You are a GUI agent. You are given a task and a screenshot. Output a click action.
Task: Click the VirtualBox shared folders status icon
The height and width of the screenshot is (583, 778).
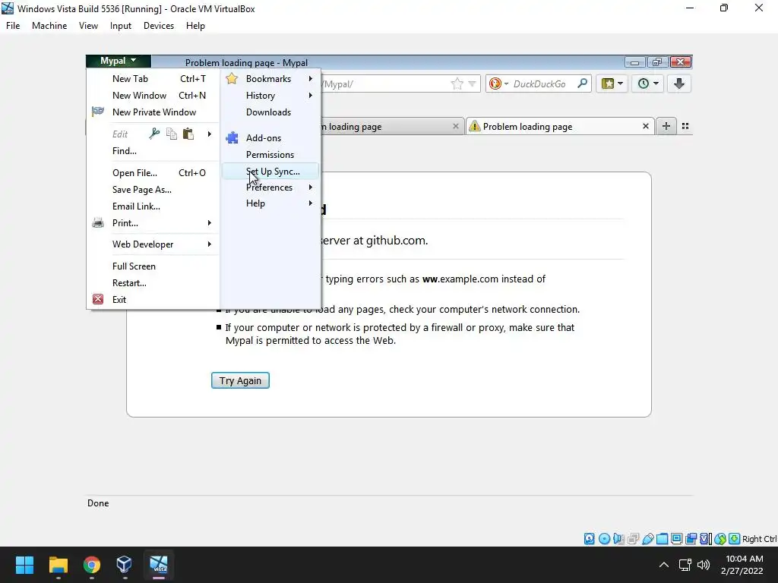662,539
